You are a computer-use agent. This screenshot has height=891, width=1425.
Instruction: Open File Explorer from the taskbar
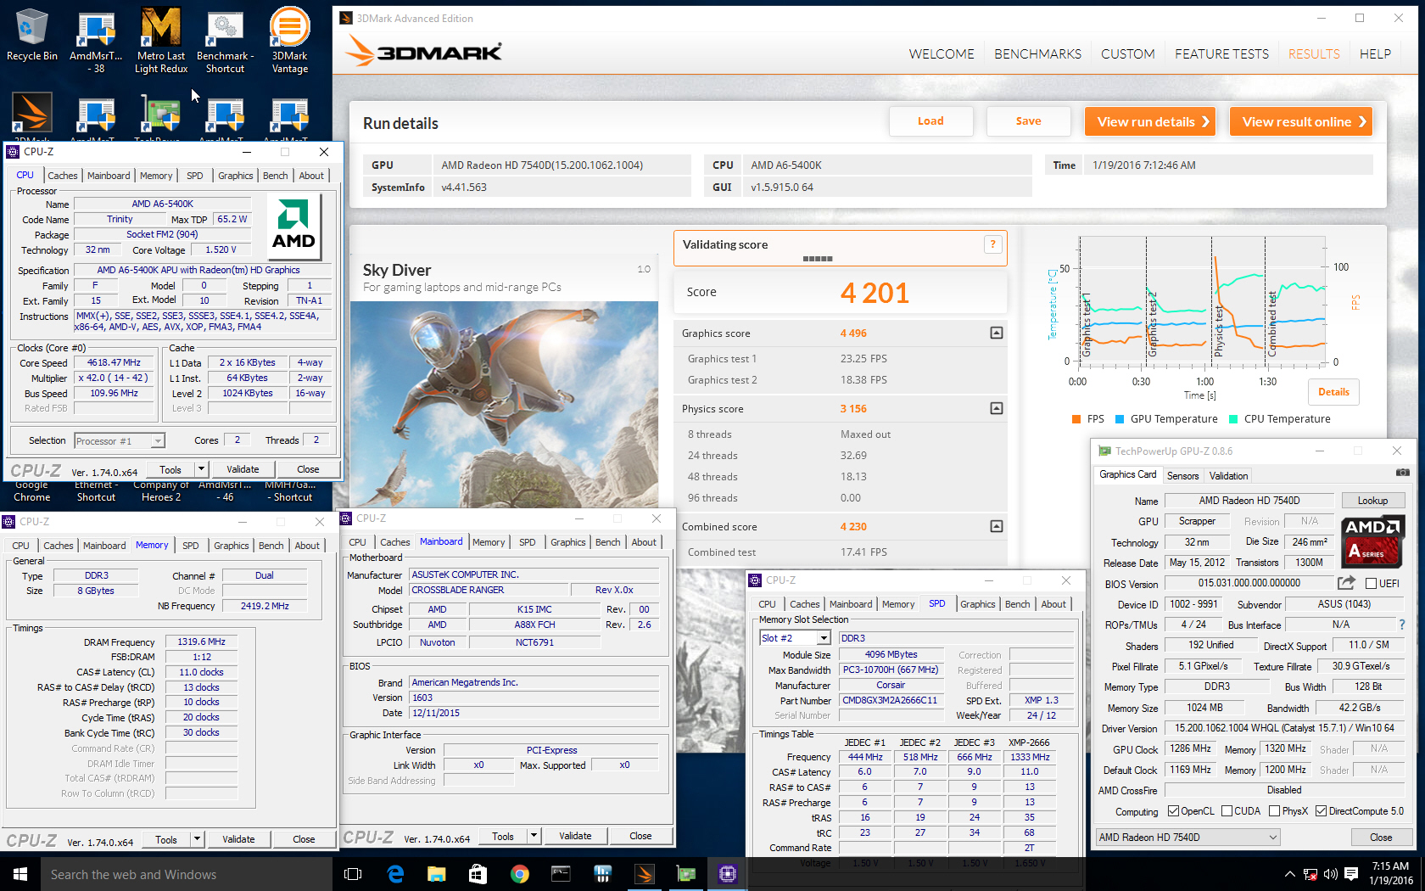click(436, 874)
